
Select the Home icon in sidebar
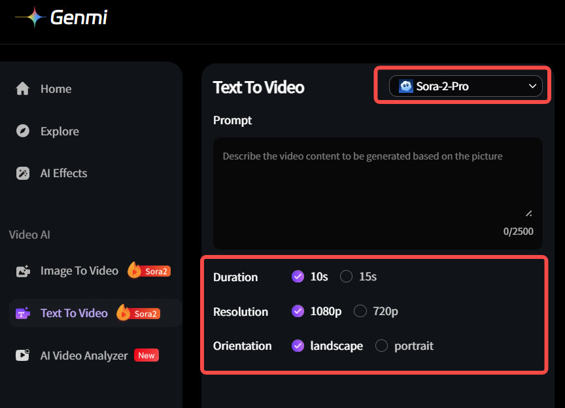[24, 88]
